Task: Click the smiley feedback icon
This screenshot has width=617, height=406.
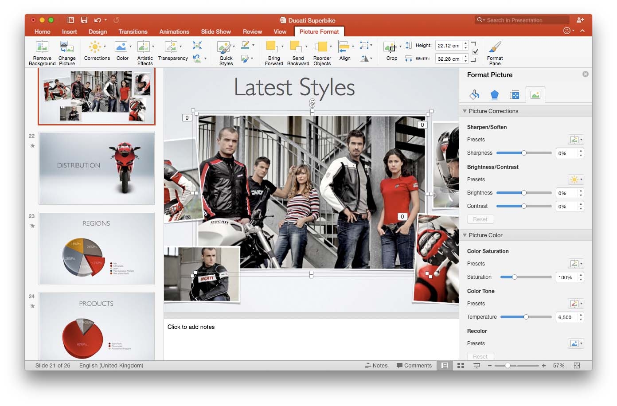Action: pos(566,31)
